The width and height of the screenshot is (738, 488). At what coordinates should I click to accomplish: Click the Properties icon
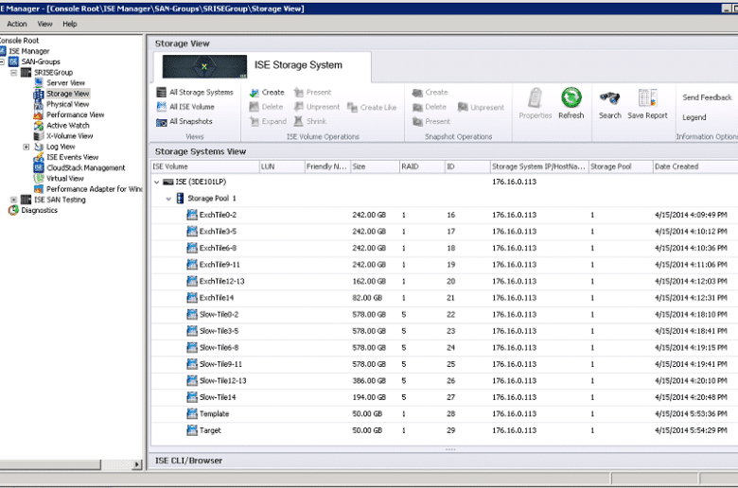[536, 97]
